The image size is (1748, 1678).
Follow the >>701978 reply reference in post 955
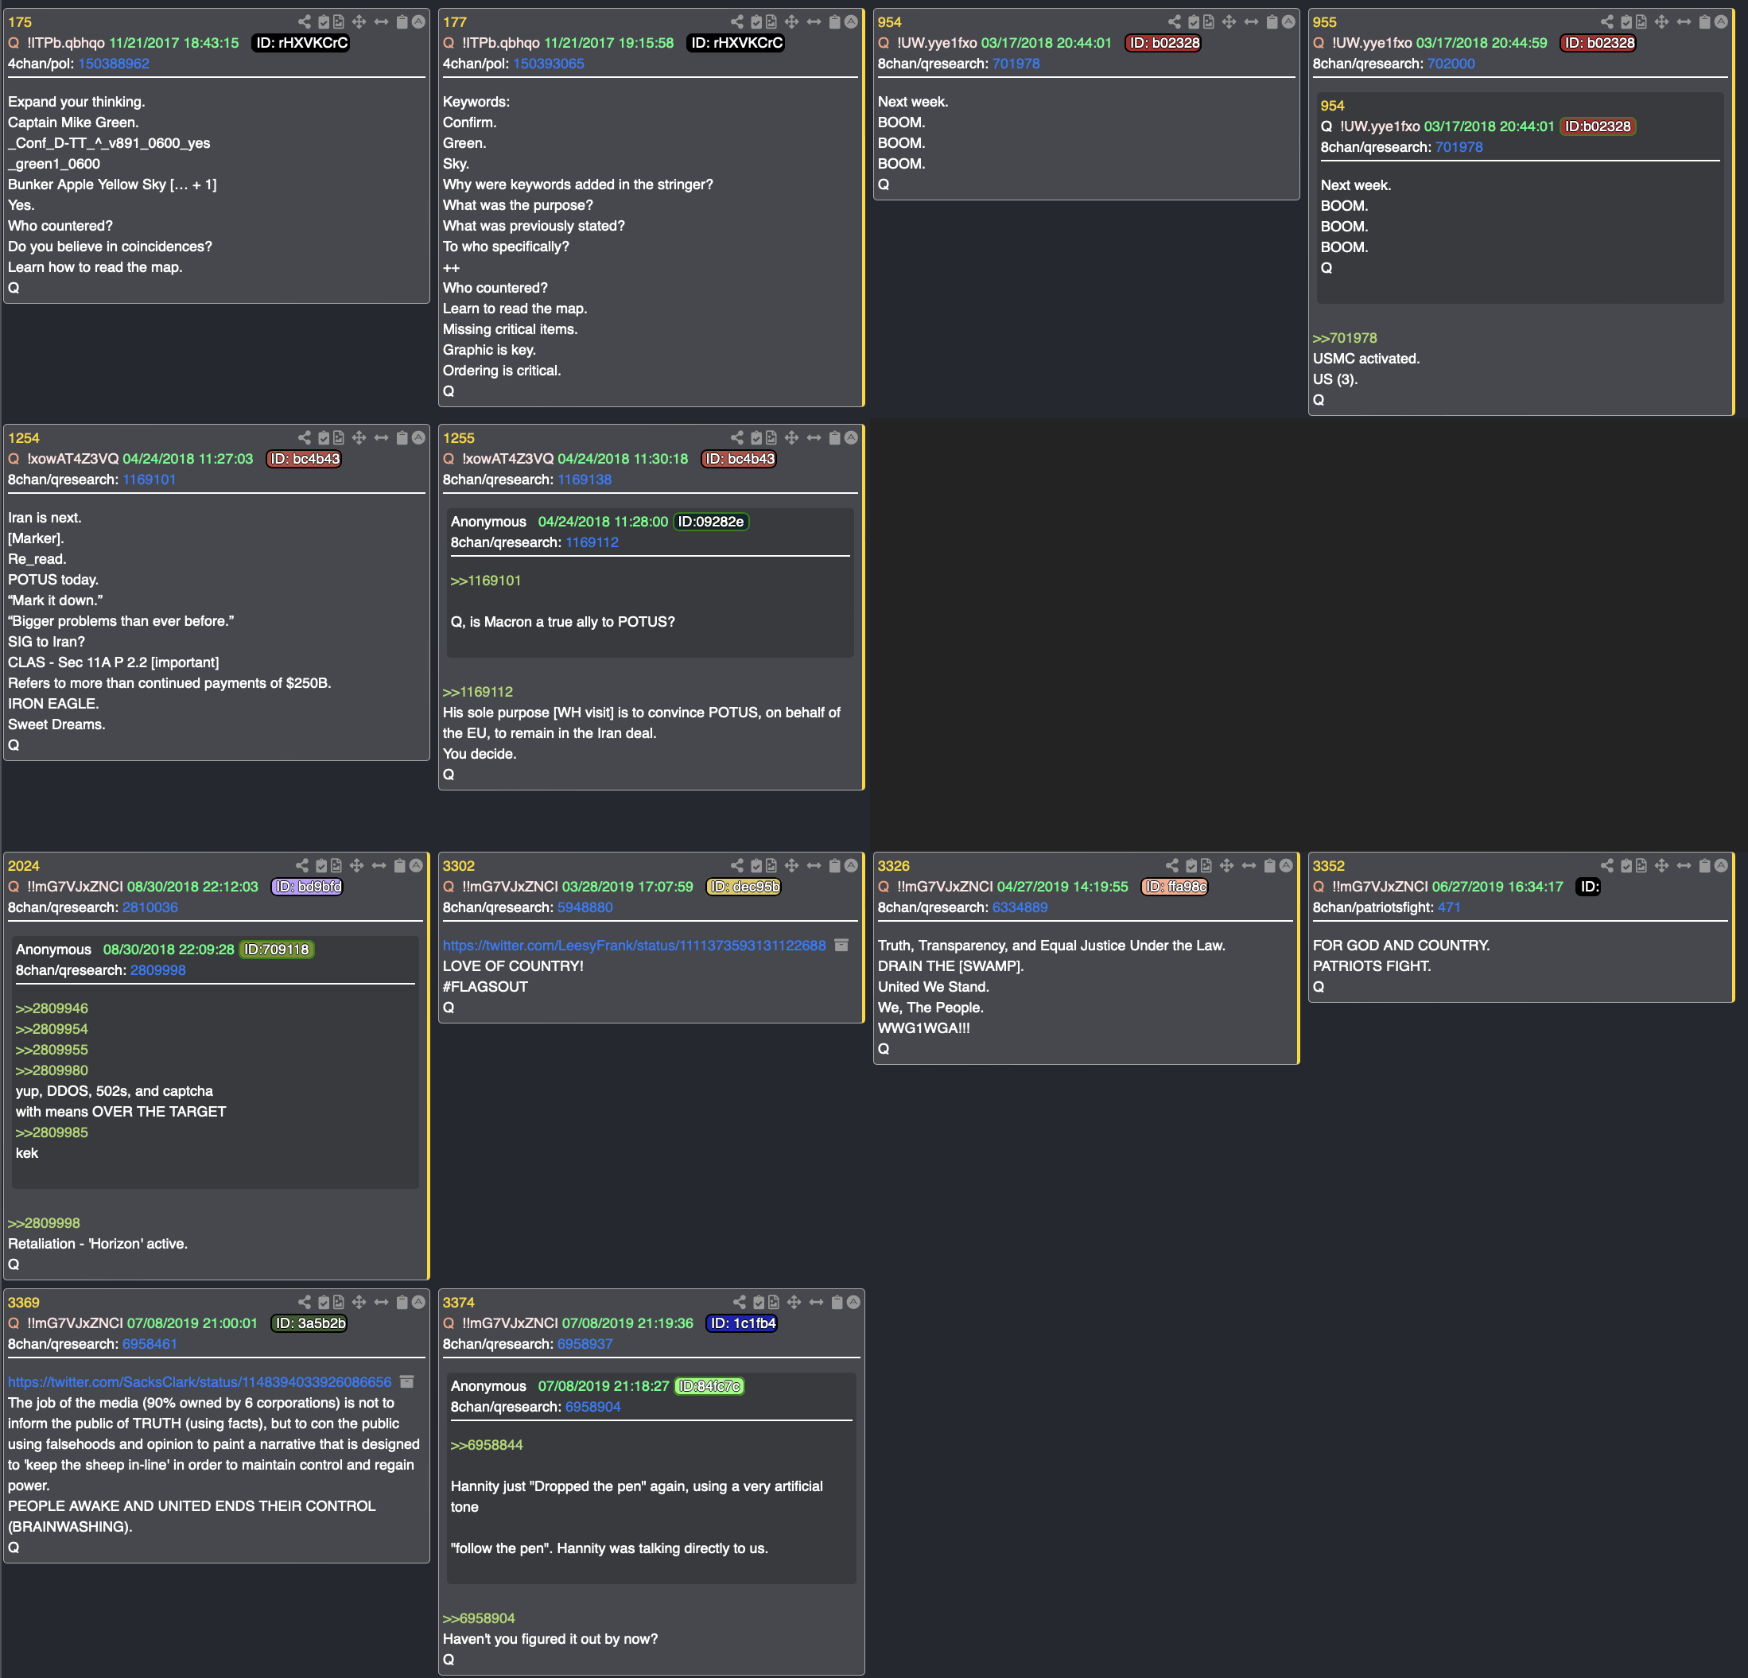coord(1344,338)
